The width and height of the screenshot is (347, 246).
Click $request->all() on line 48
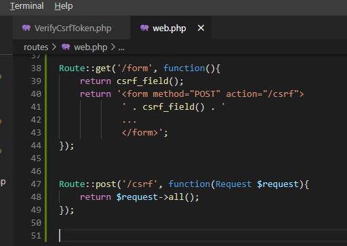[155, 197]
